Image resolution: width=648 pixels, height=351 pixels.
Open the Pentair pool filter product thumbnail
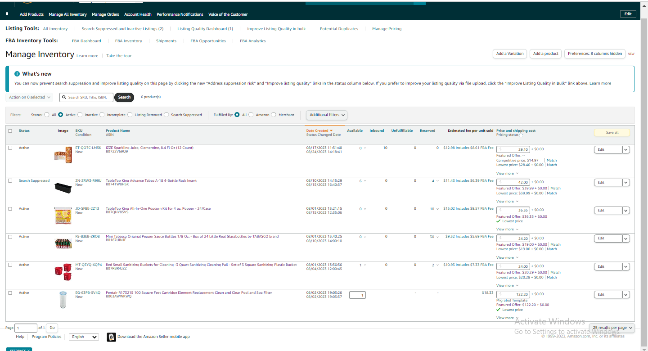coord(63,300)
